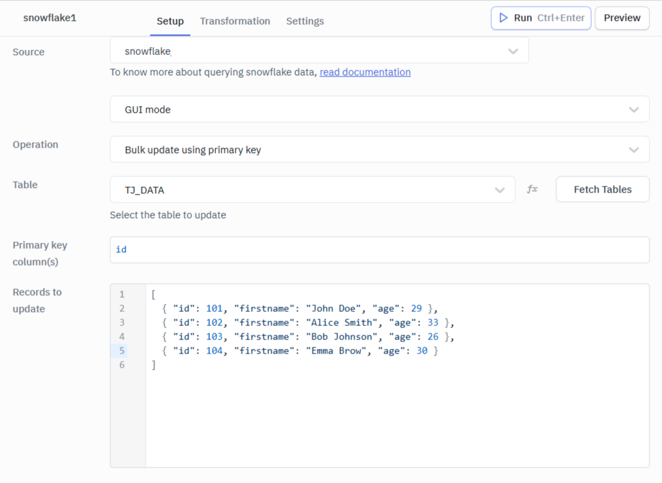Click the "Alice Smith" value on line 3

coord(341,323)
